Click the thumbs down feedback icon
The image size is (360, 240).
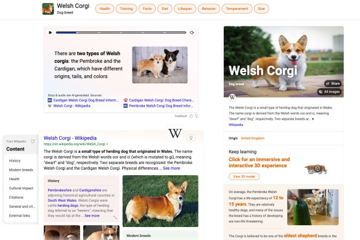point(197,116)
